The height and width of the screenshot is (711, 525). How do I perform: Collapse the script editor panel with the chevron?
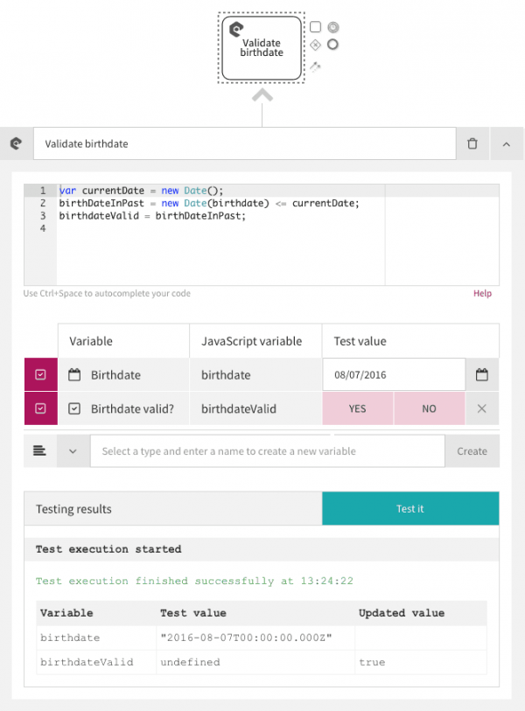[x=506, y=143]
